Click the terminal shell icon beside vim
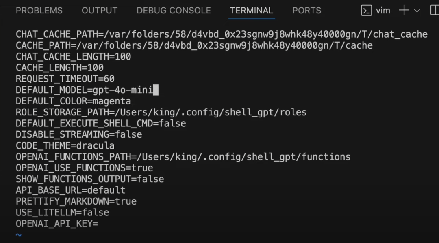 click(x=367, y=10)
